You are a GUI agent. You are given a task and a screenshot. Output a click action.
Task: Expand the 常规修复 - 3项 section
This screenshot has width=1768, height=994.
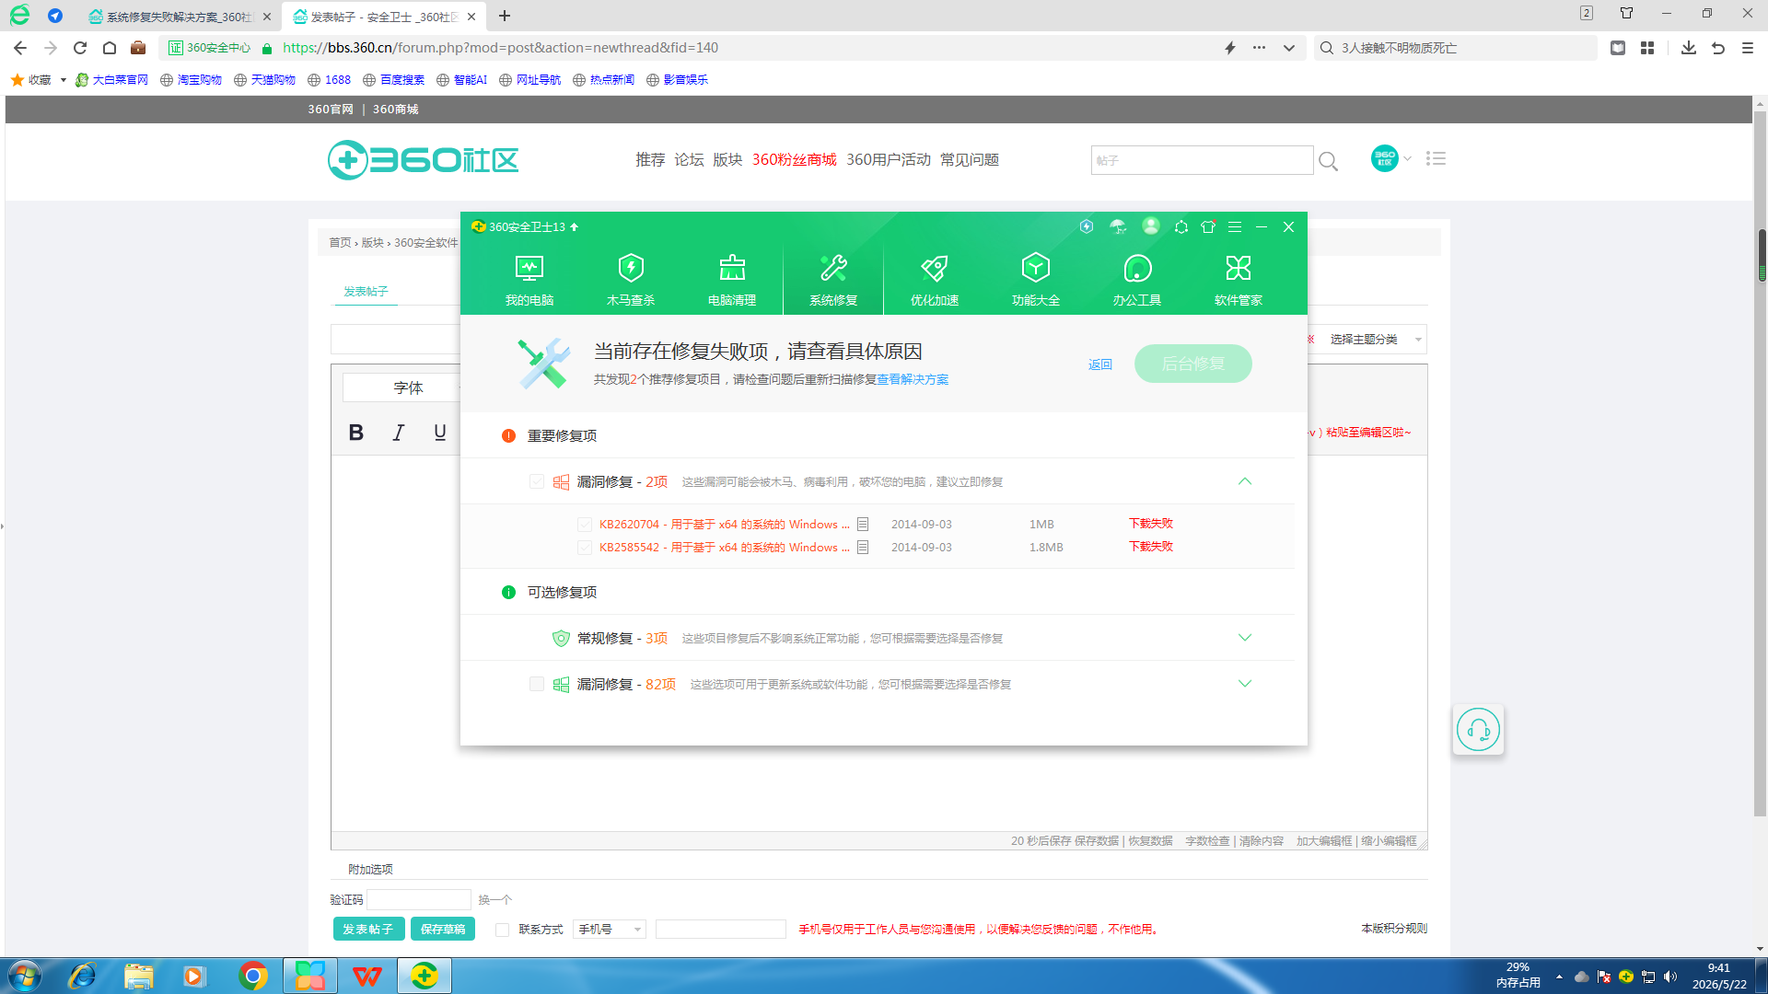[1245, 638]
